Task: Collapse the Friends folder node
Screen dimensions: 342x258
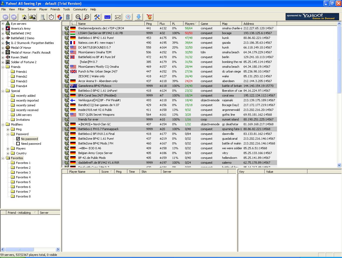Action: click(x=3, y=67)
